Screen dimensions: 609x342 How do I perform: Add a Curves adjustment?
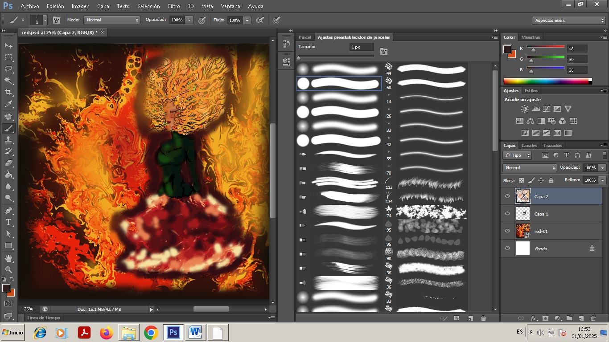point(547,109)
